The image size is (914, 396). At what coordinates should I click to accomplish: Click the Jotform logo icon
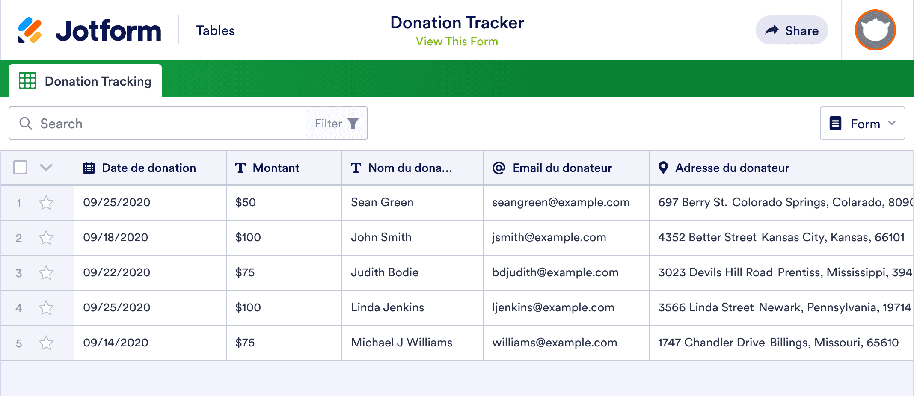(x=30, y=30)
